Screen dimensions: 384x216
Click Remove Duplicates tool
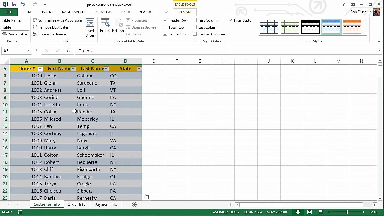point(51,27)
